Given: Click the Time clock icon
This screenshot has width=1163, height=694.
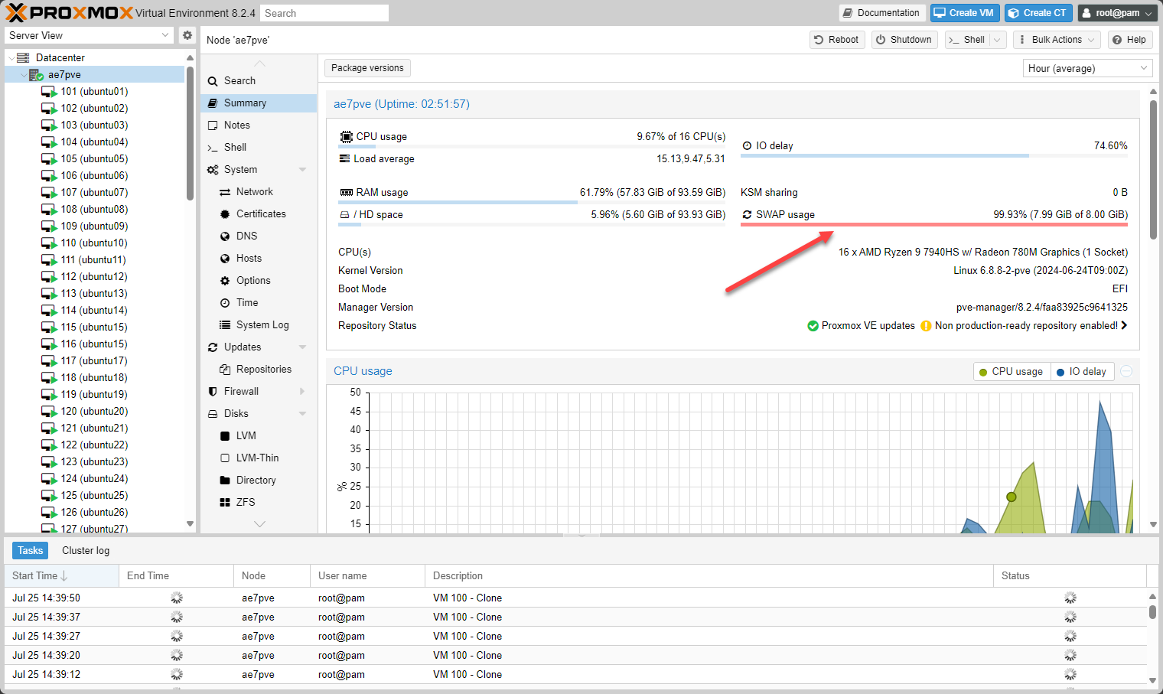Looking at the screenshot, I should pyautogui.click(x=225, y=303).
